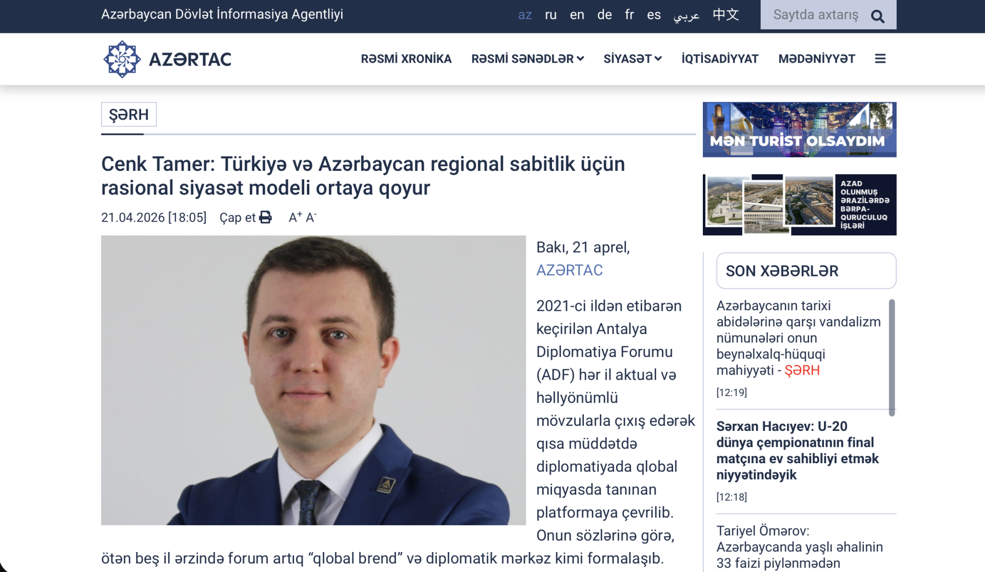
Task: Switch language to Chinese 中文
Action: point(725,15)
